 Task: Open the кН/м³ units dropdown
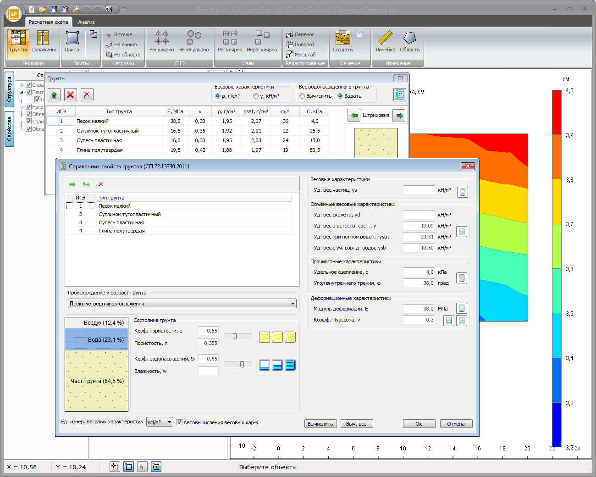tap(160, 422)
